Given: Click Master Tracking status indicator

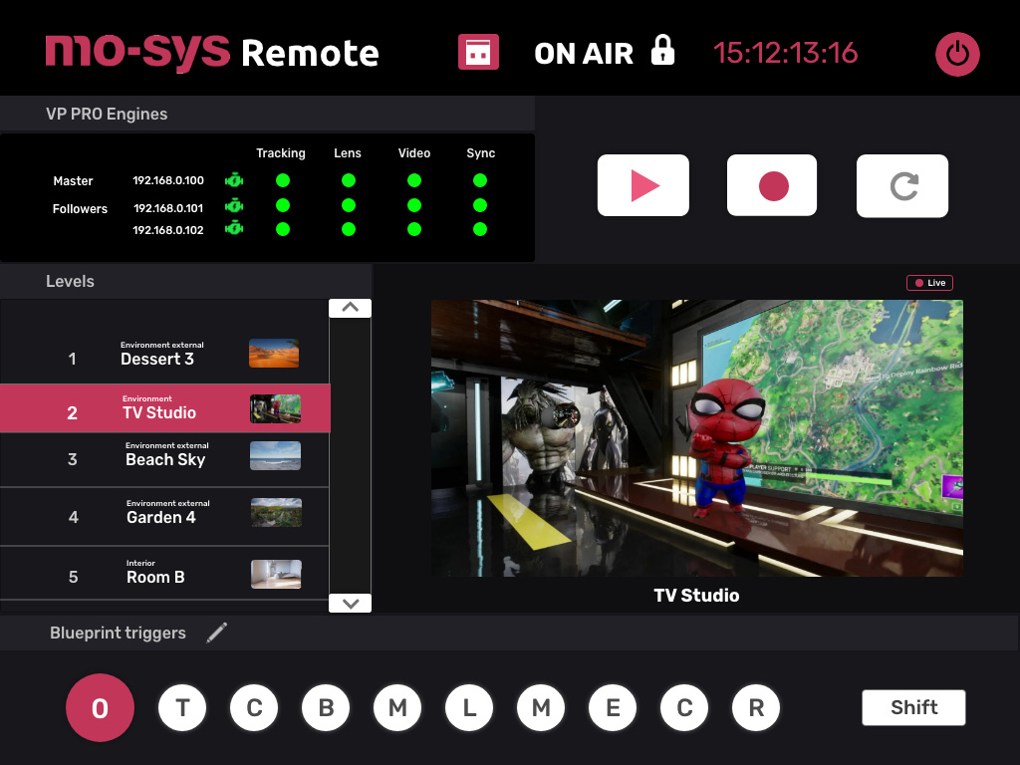Looking at the screenshot, I should (x=282, y=180).
